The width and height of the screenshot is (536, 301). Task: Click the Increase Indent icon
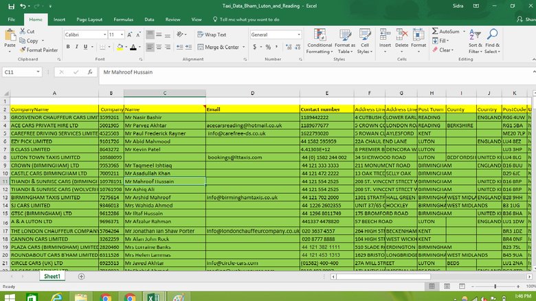188,47
